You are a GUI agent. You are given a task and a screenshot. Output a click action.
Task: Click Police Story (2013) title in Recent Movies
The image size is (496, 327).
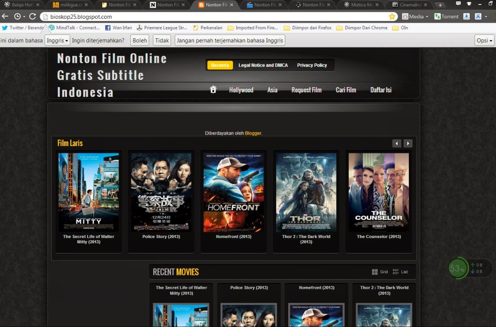(249, 288)
